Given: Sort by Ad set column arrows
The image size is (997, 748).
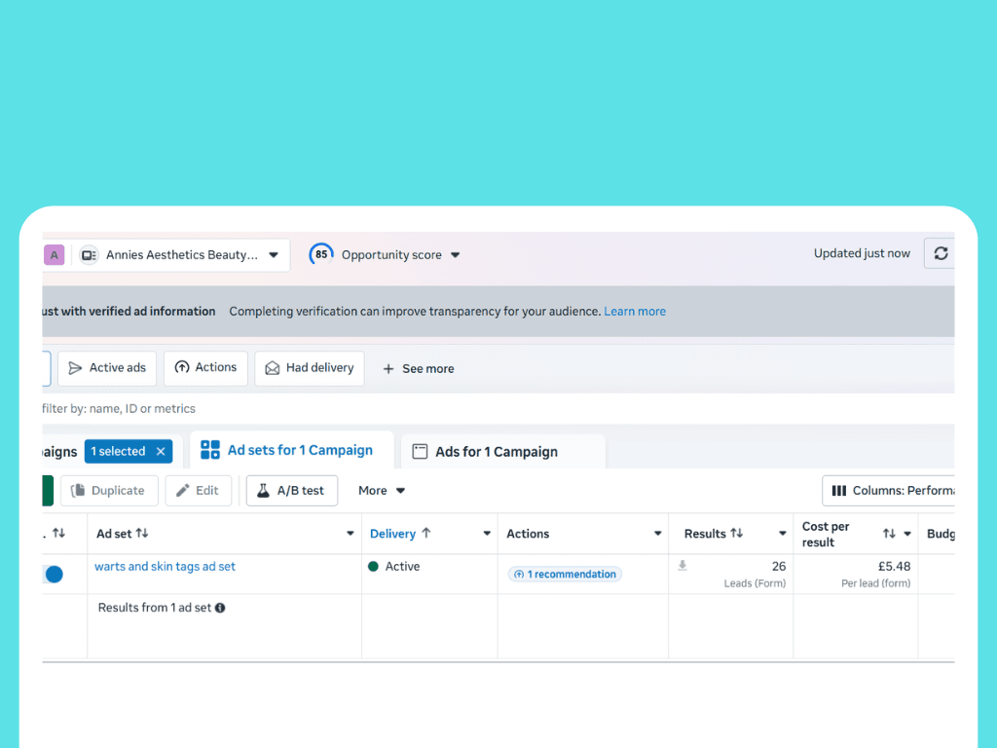Looking at the screenshot, I should 142,534.
